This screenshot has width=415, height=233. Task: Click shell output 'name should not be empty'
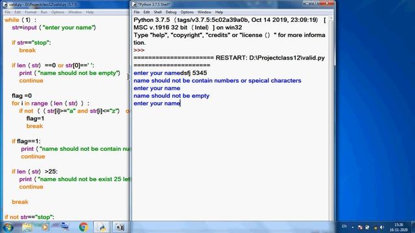click(x=171, y=96)
